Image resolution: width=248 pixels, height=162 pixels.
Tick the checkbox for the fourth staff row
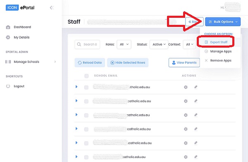(x=86, y=129)
